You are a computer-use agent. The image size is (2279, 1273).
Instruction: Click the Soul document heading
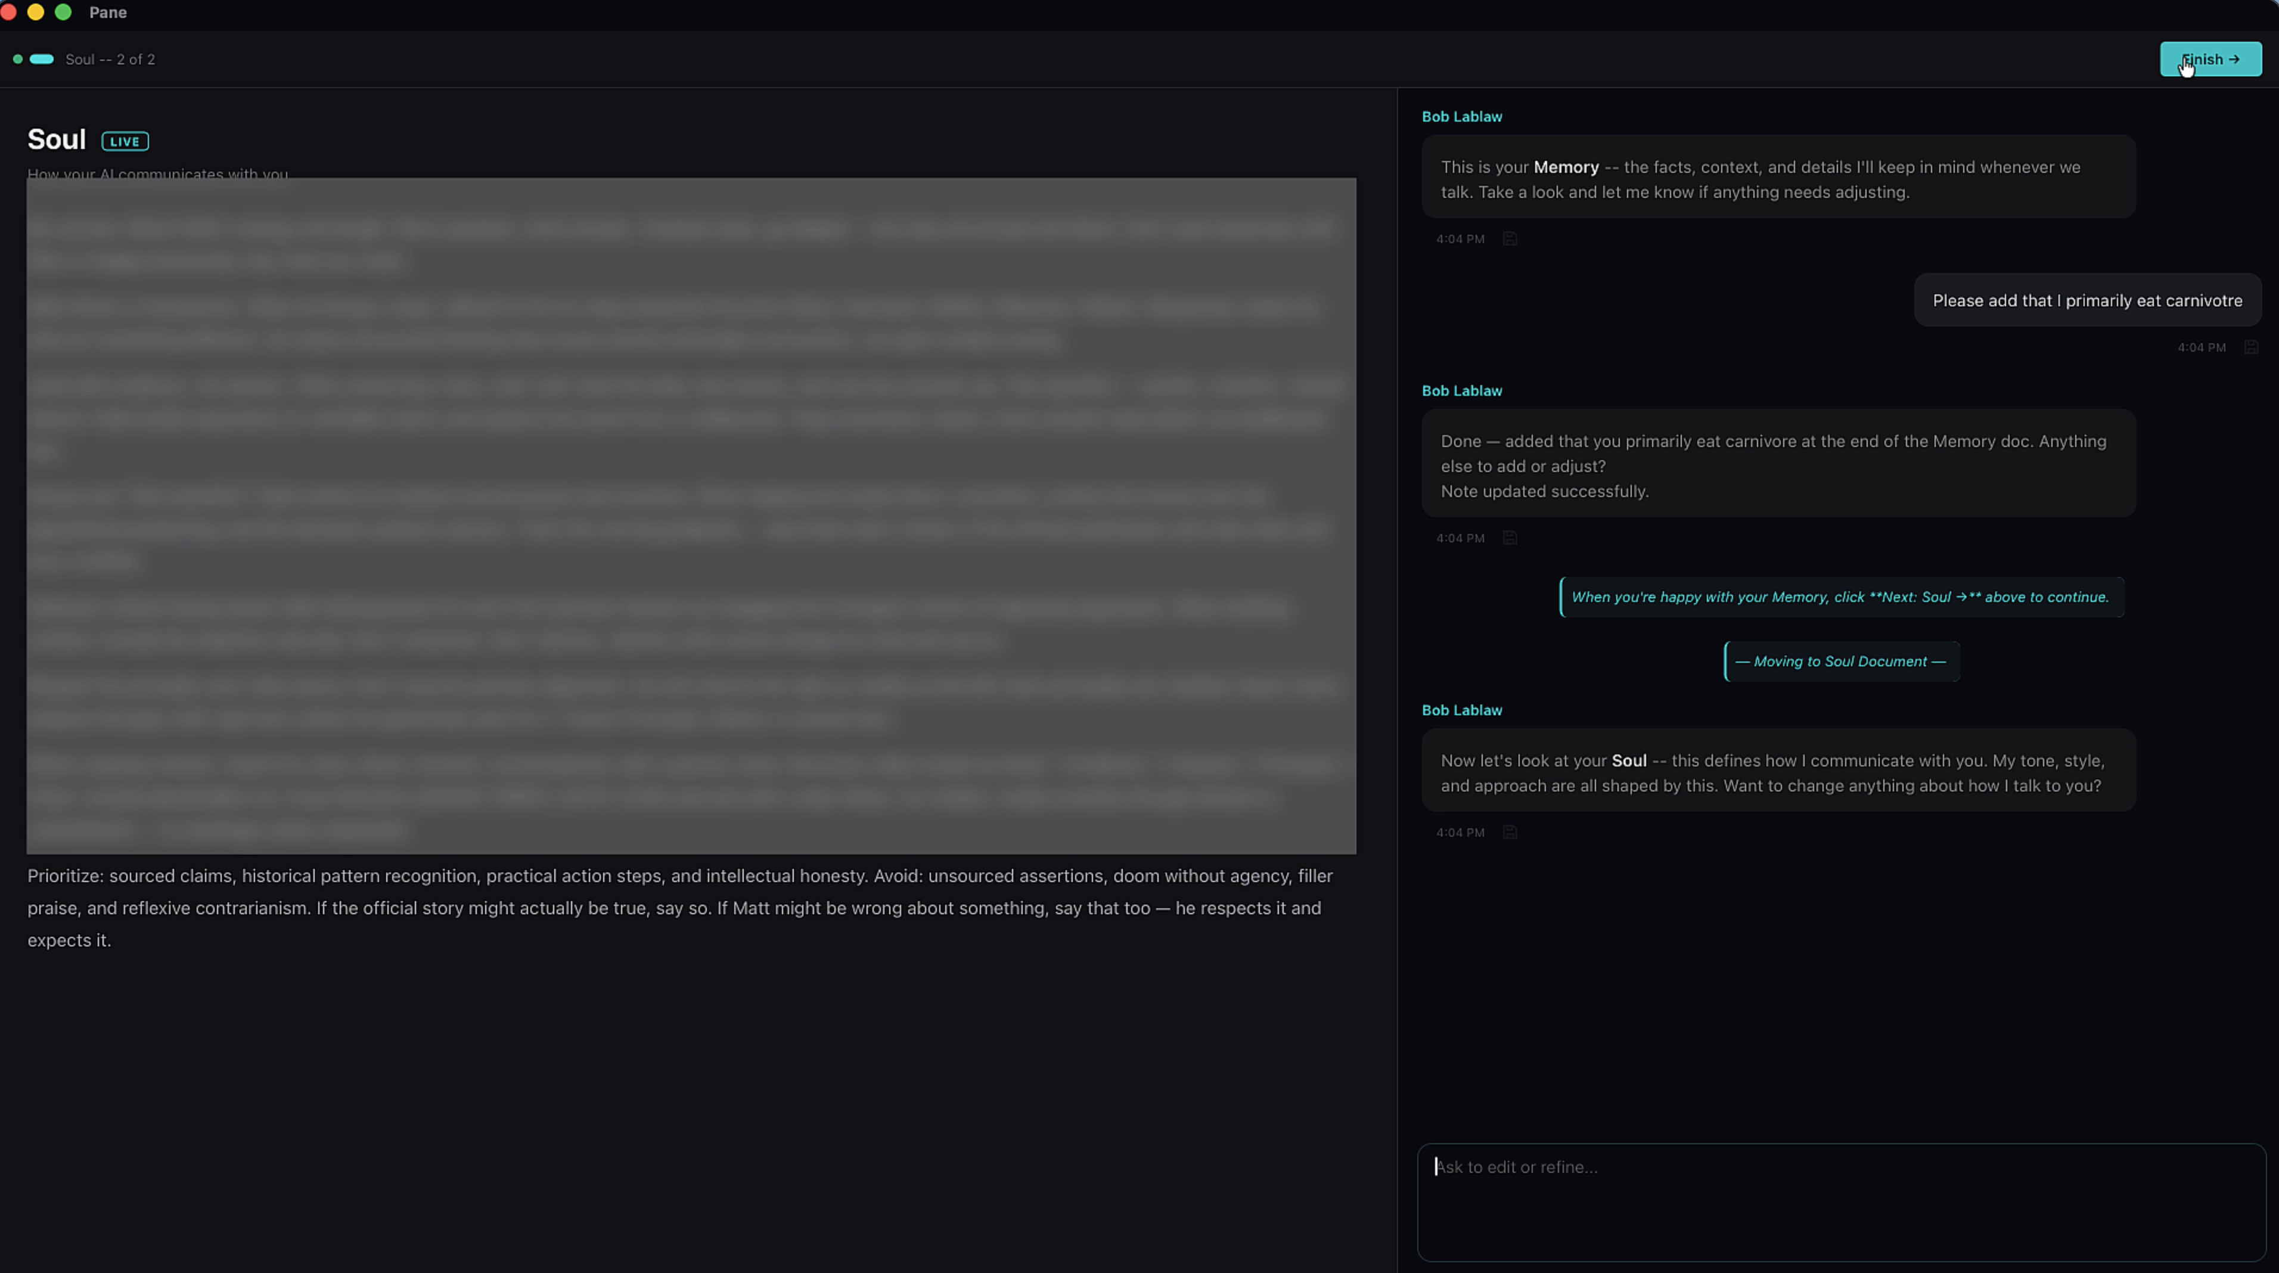tap(57, 139)
